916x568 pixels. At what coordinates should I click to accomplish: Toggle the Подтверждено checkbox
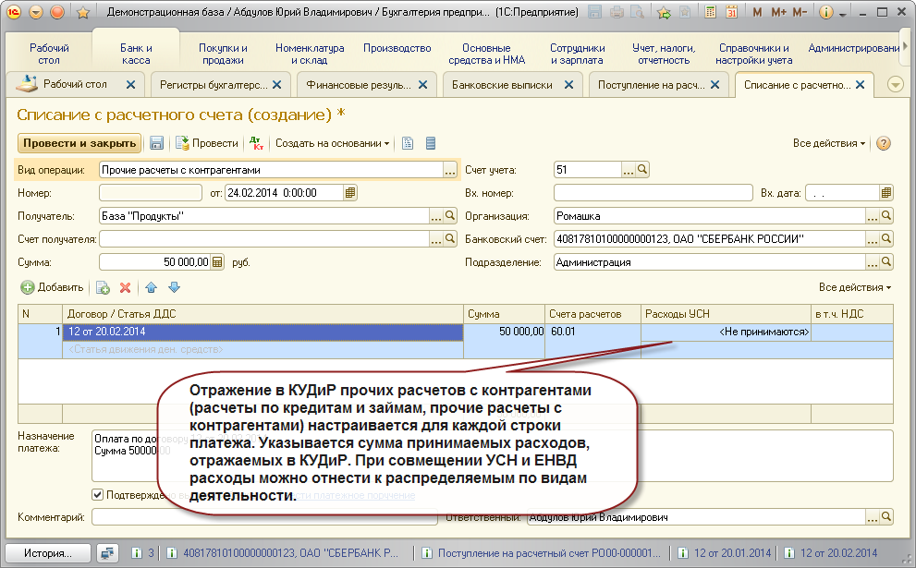98,494
